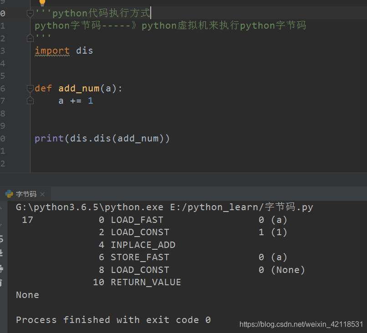Click the scroll-to-end icon in the run toolbar
Screen dimensions: 367x333
click(x=1, y=253)
